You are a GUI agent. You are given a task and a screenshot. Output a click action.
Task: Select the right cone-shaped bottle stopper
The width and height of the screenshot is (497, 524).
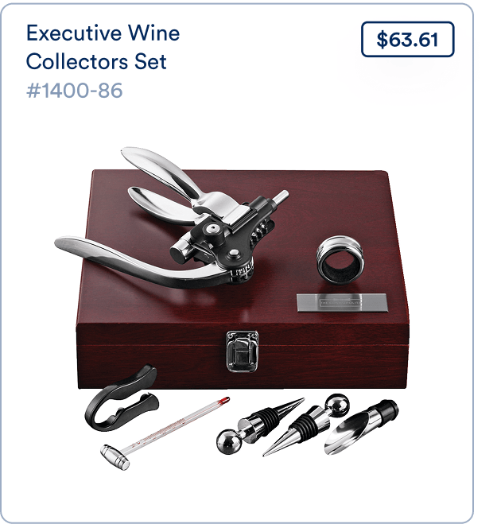click(306, 425)
